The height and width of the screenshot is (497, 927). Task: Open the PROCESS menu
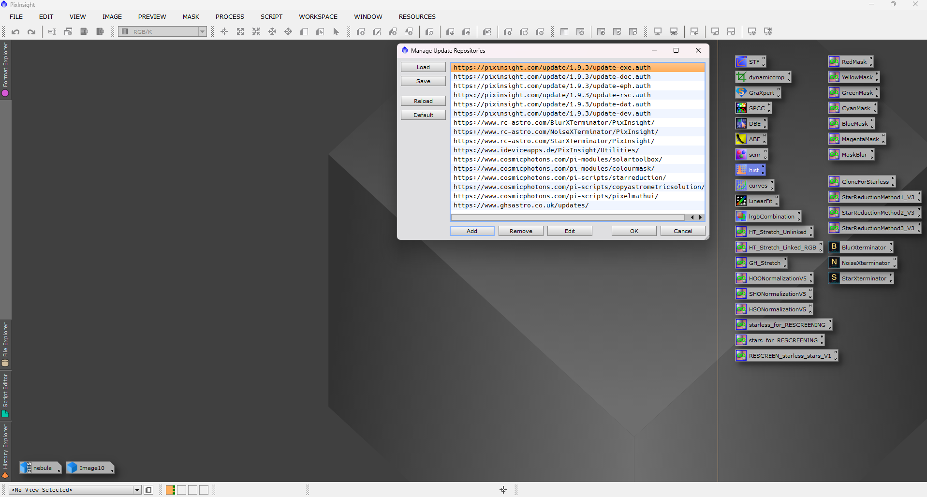point(230,16)
